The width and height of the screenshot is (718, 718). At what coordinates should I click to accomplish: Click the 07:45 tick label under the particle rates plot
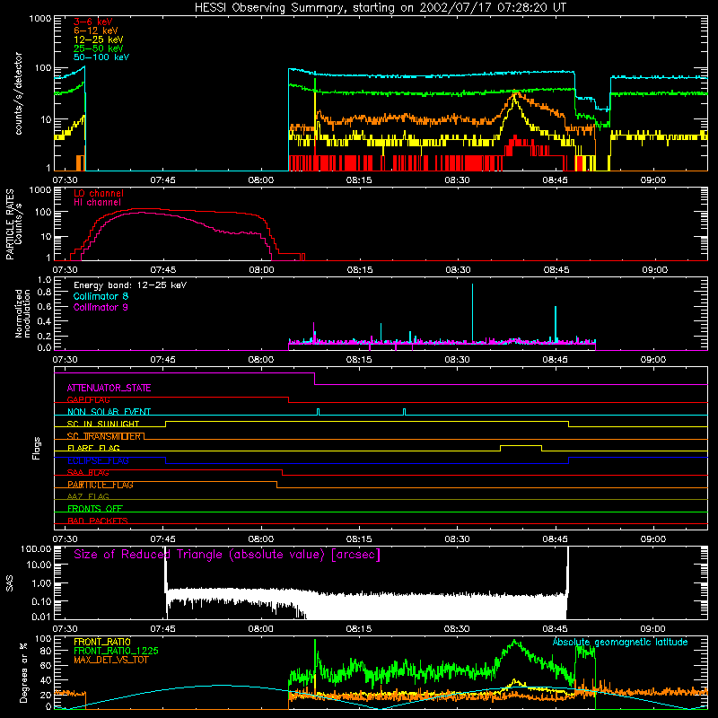pyautogui.click(x=163, y=270)
